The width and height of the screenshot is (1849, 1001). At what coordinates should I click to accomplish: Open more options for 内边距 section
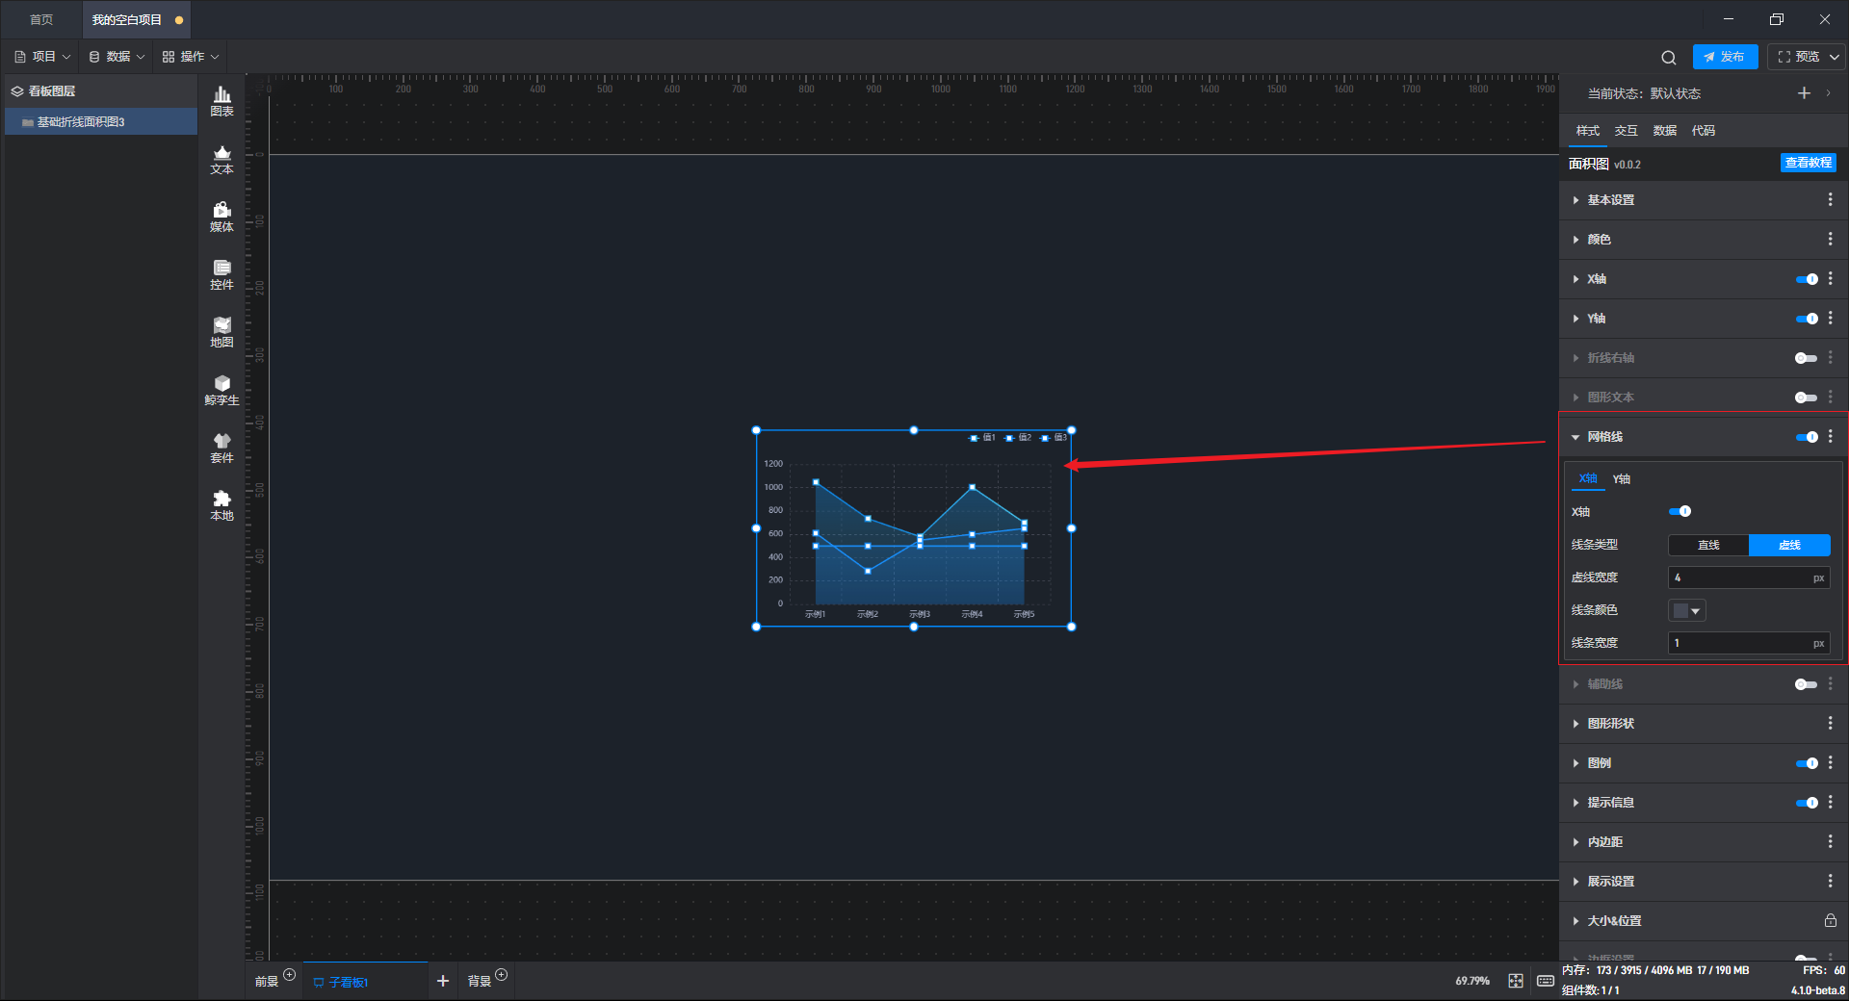point(1830,841)
